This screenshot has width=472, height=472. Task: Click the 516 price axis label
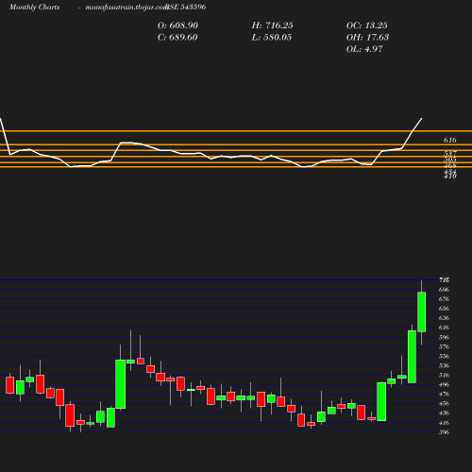click(444, 375)
